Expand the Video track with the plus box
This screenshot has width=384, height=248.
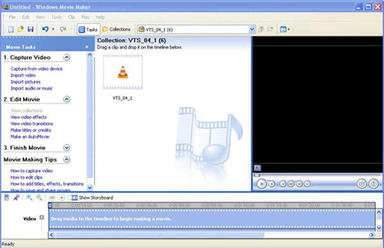click(42, 218)
